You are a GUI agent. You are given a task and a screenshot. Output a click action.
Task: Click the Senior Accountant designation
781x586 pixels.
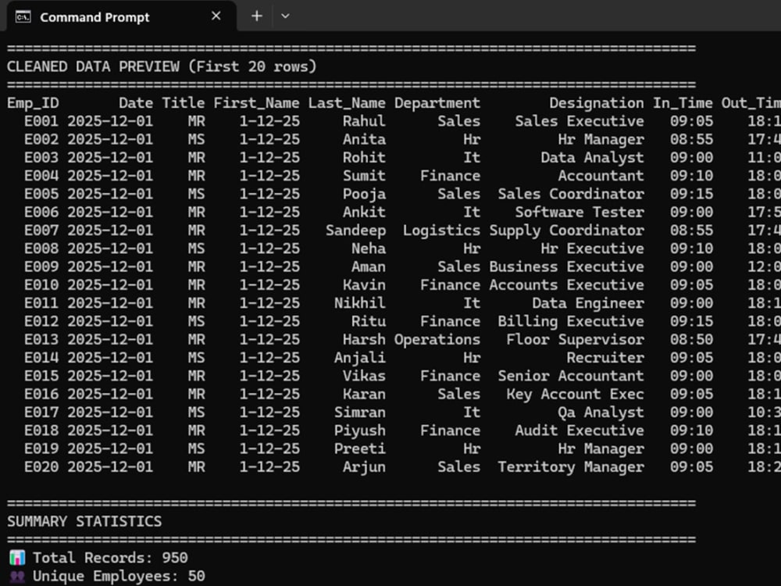571,376
